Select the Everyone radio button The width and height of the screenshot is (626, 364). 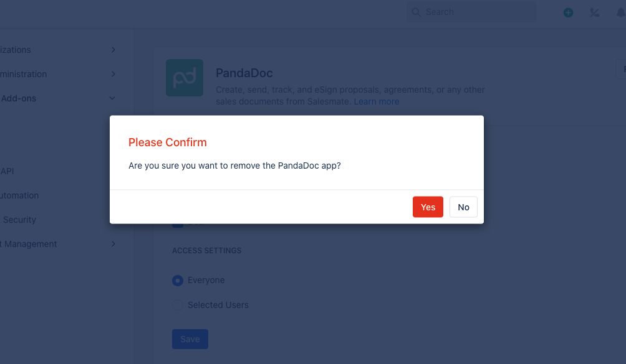[178, 281]
